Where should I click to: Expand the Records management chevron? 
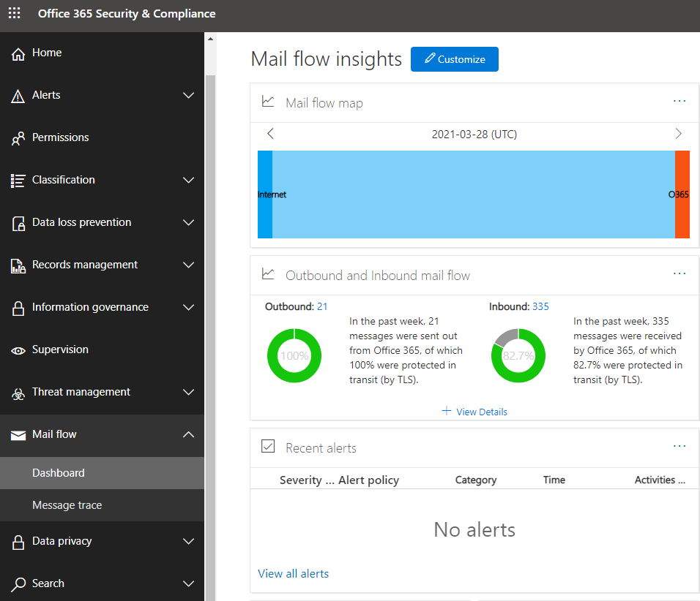click(x=189, y=265)
